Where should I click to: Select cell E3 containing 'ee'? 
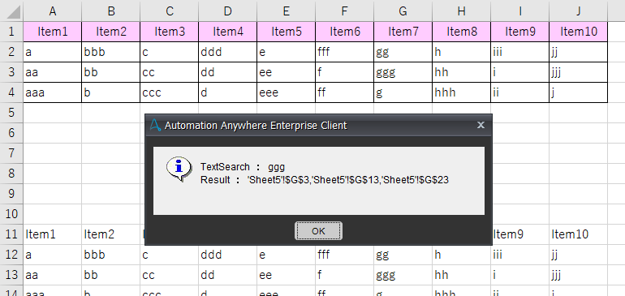(x=287, y=72)
